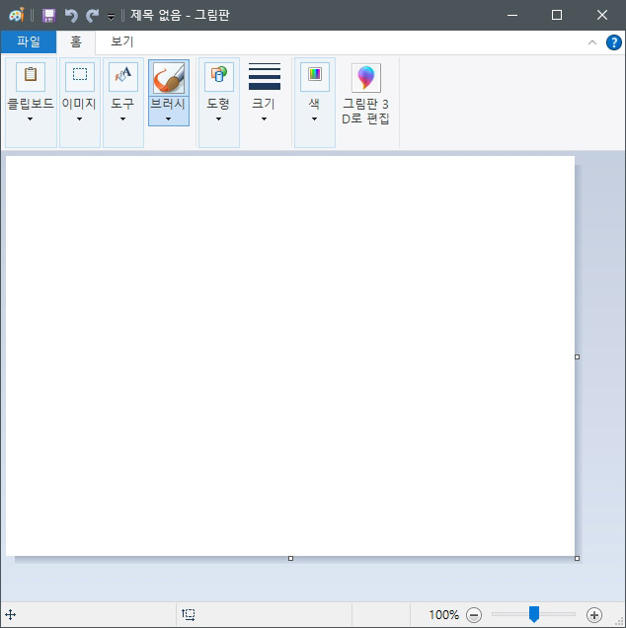Image resolution: width=626 pixels, height=628 pixels.
Task: Switch to the 홈 ribbon tab
Action: point(76,41)
